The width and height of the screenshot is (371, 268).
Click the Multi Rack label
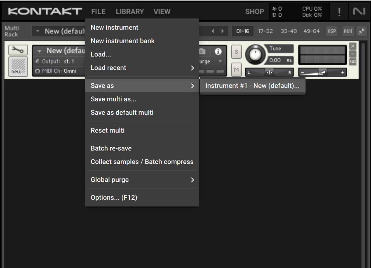[11, 31]
